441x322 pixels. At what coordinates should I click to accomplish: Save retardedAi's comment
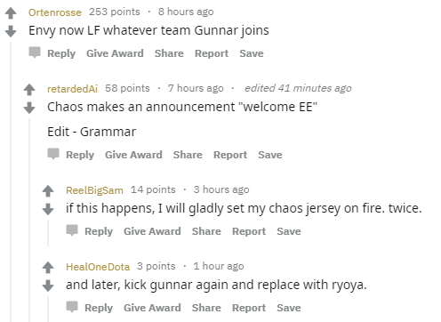click(x=270, y=155)
